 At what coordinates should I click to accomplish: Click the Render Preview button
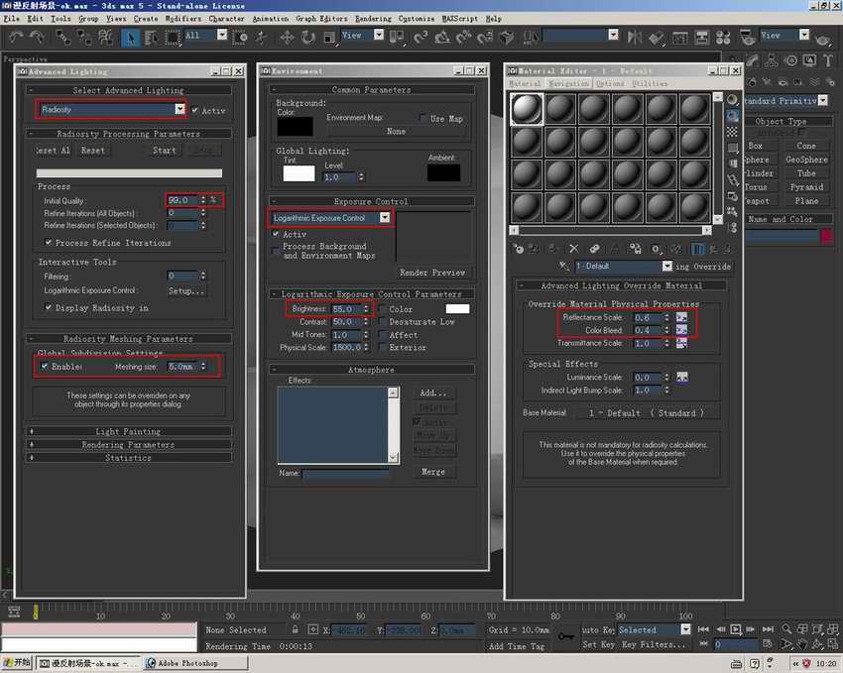432,273
